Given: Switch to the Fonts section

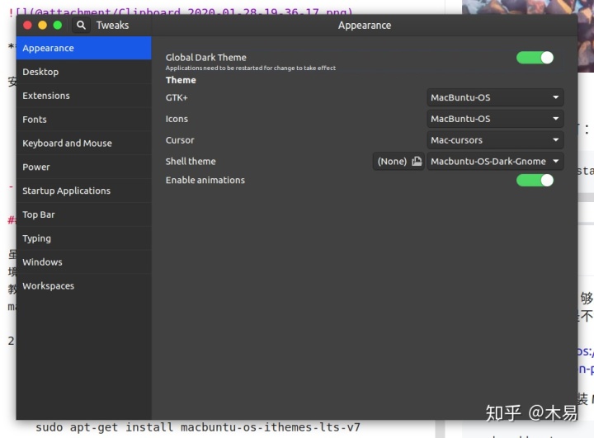Looking at the screenshot, I should click(x=83, y=120).
